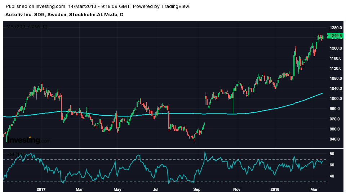This screenshot has width=346, height=194.
Task: Click the 1160.0 price axis label
Action: [336, 58]
